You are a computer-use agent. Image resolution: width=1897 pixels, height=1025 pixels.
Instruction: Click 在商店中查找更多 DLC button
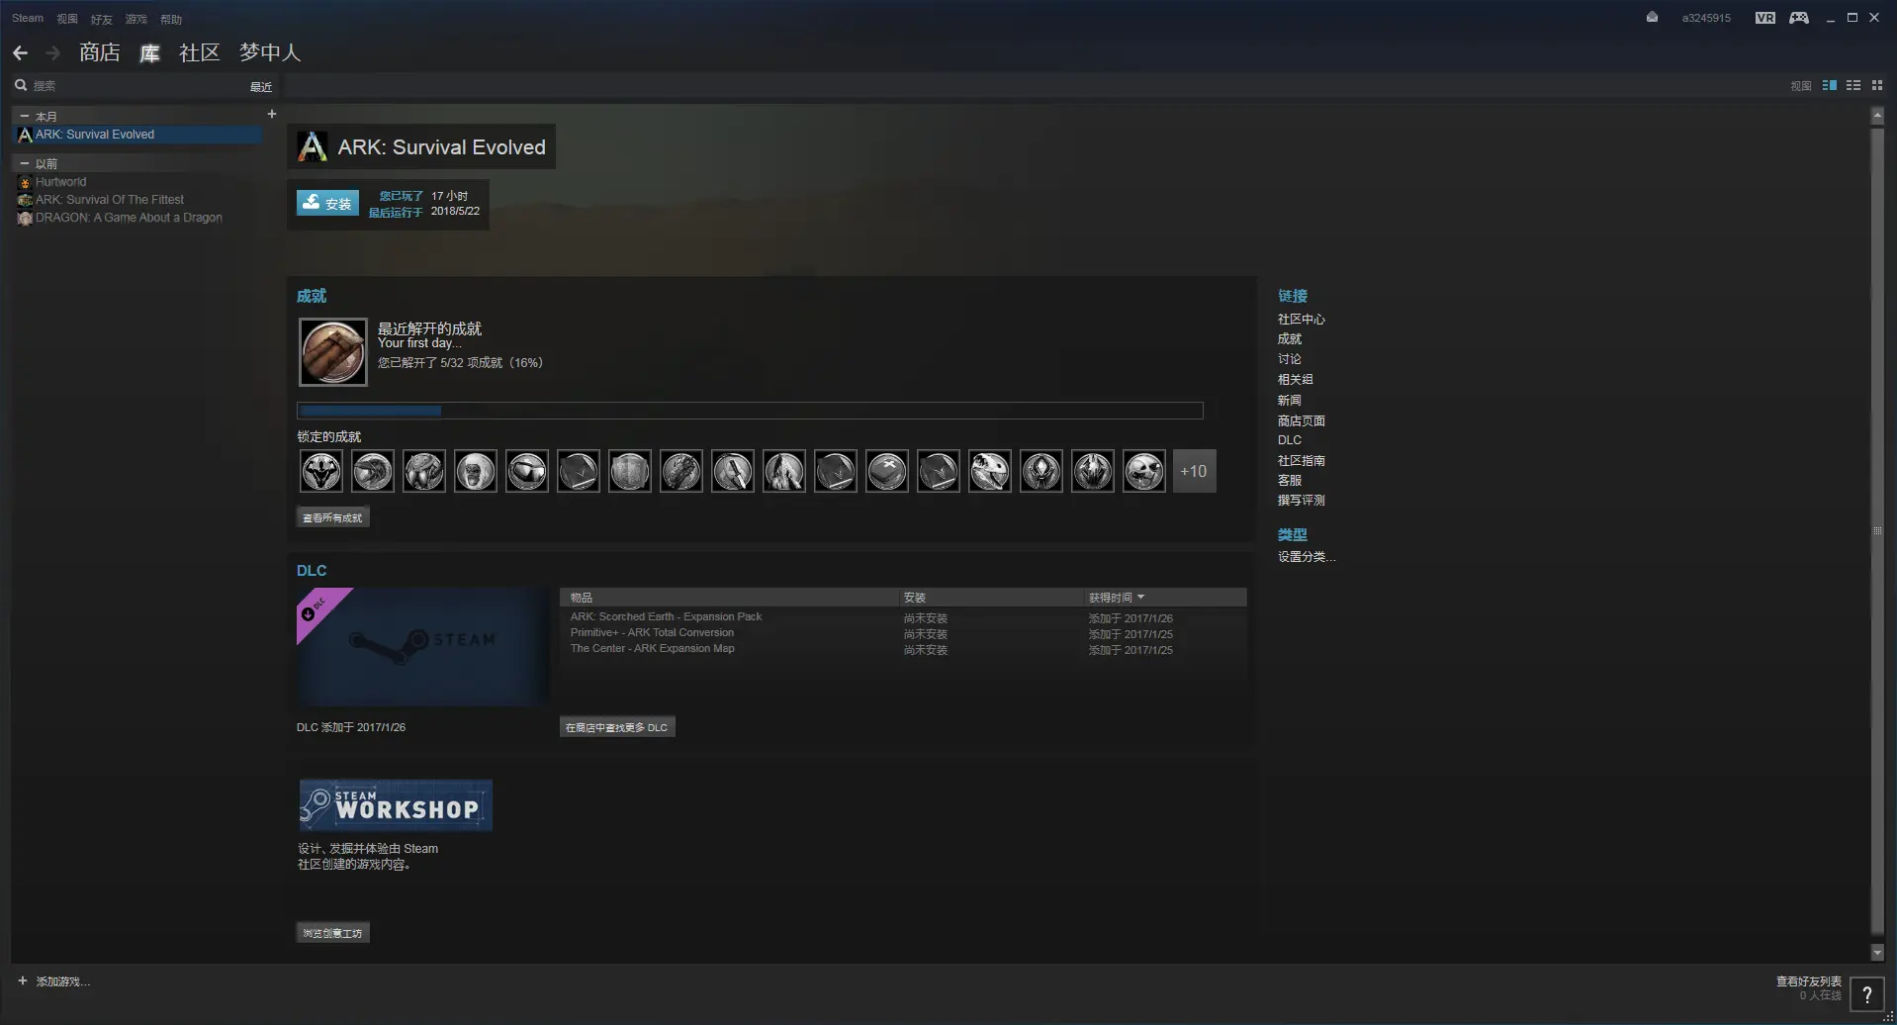coord(617,727)
